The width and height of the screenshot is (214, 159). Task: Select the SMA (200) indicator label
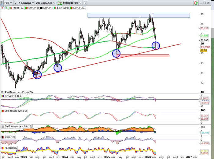[63, 7]
